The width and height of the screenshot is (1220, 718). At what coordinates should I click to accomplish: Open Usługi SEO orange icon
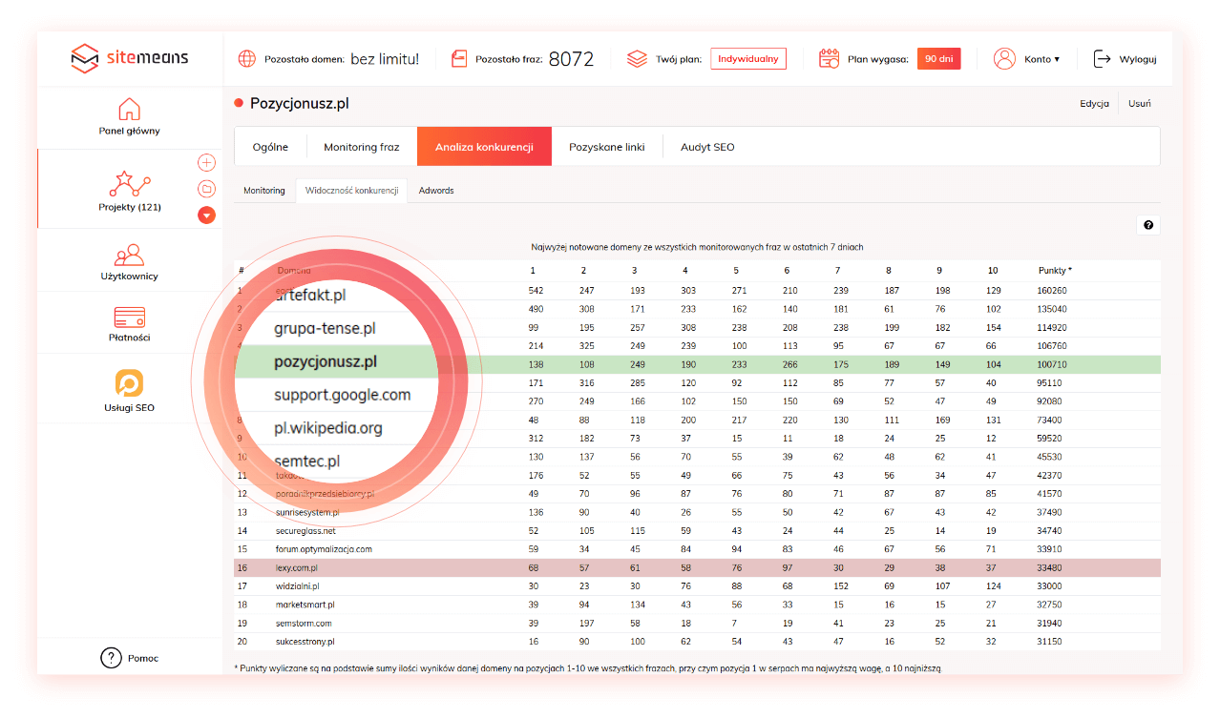click(x=129, y=383)
